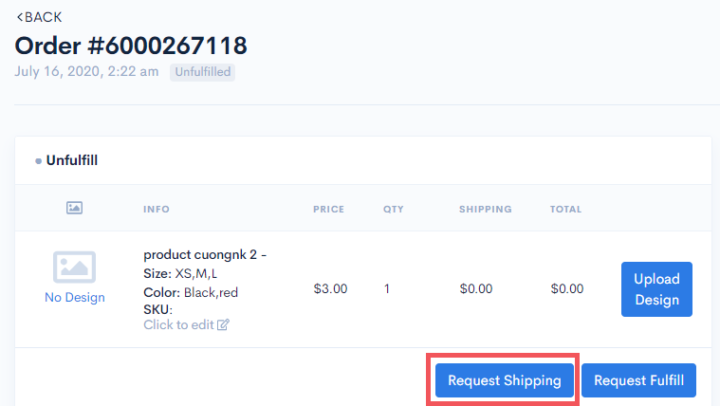Click the INFO column header
Viewport: 720px width, 406px height.
(x=157, y=209)
